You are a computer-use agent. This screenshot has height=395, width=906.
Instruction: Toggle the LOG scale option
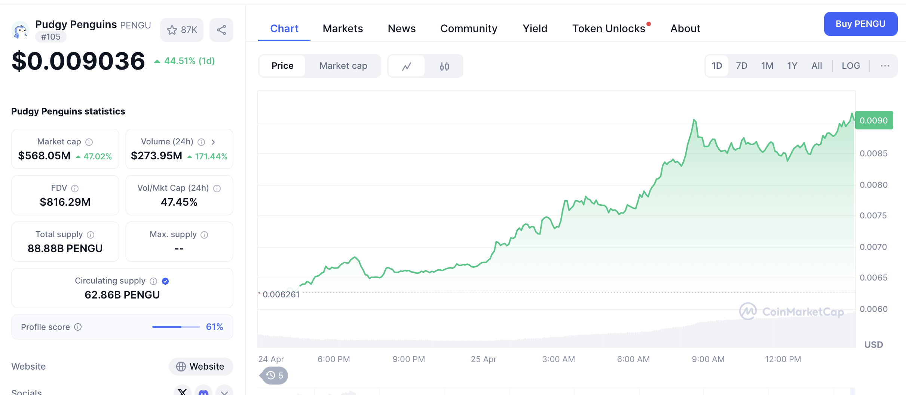[x=851, y=66]
